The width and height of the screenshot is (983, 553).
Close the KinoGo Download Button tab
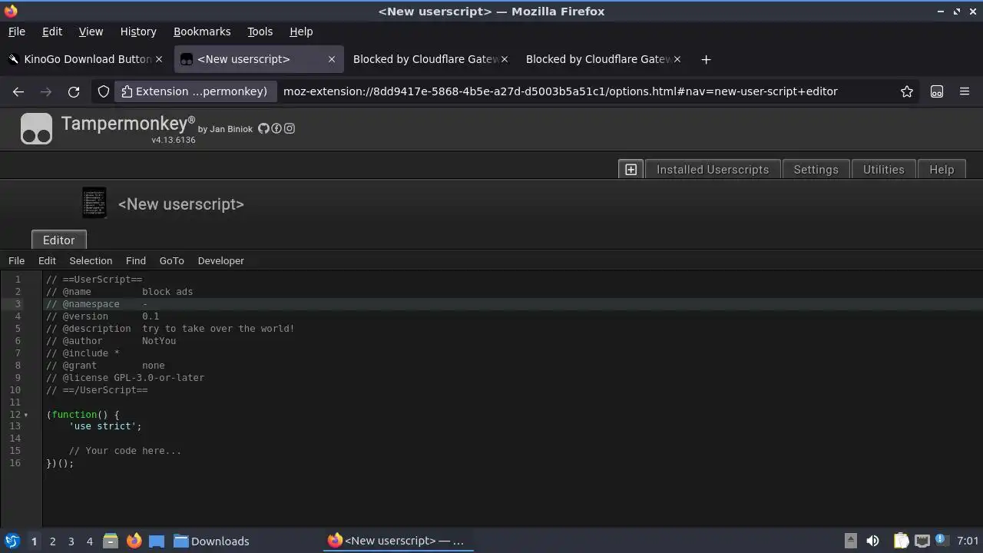pos(159,59)
